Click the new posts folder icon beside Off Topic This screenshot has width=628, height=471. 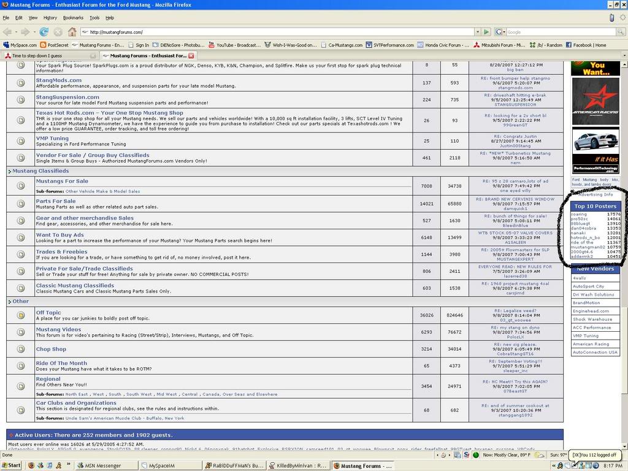click(x=20, y=315)
